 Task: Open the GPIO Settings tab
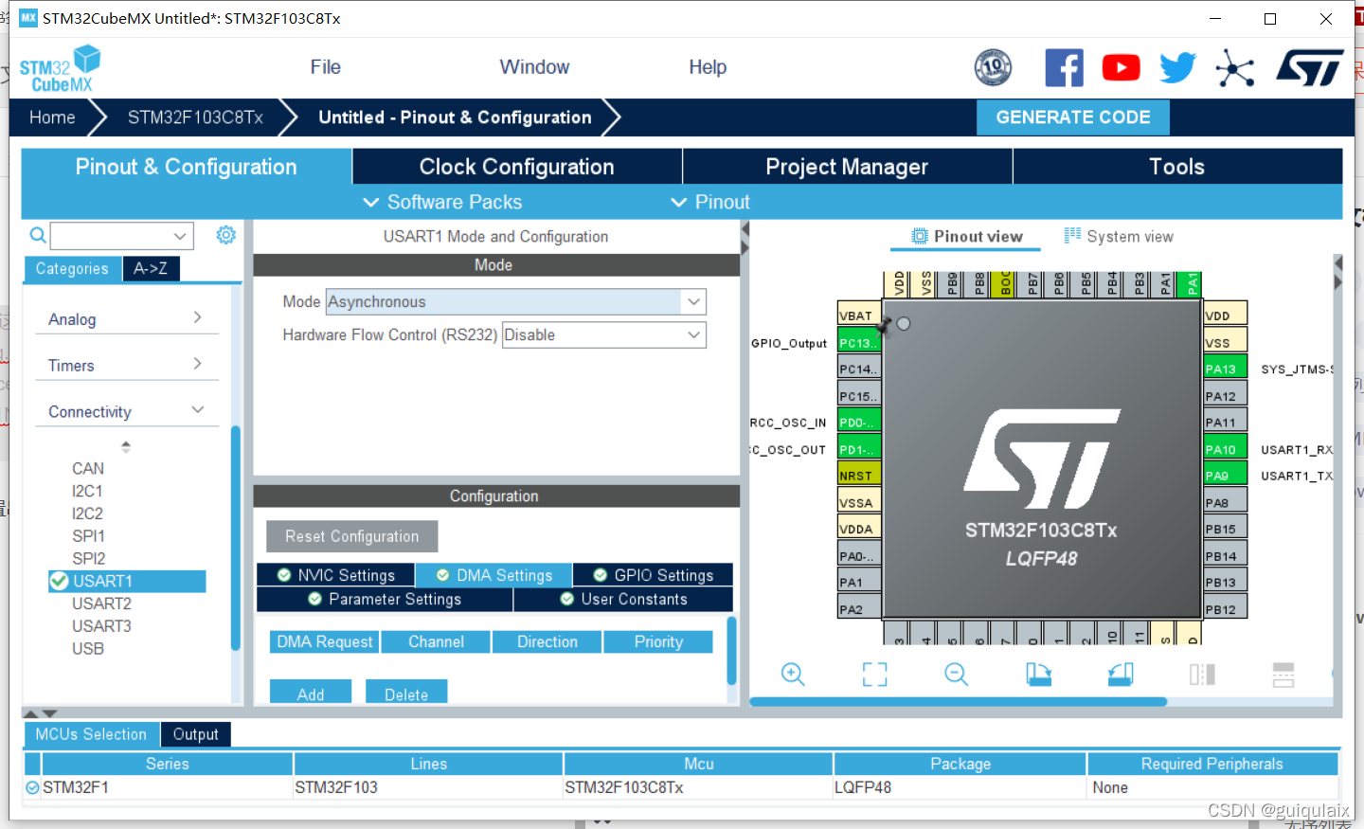653,575
